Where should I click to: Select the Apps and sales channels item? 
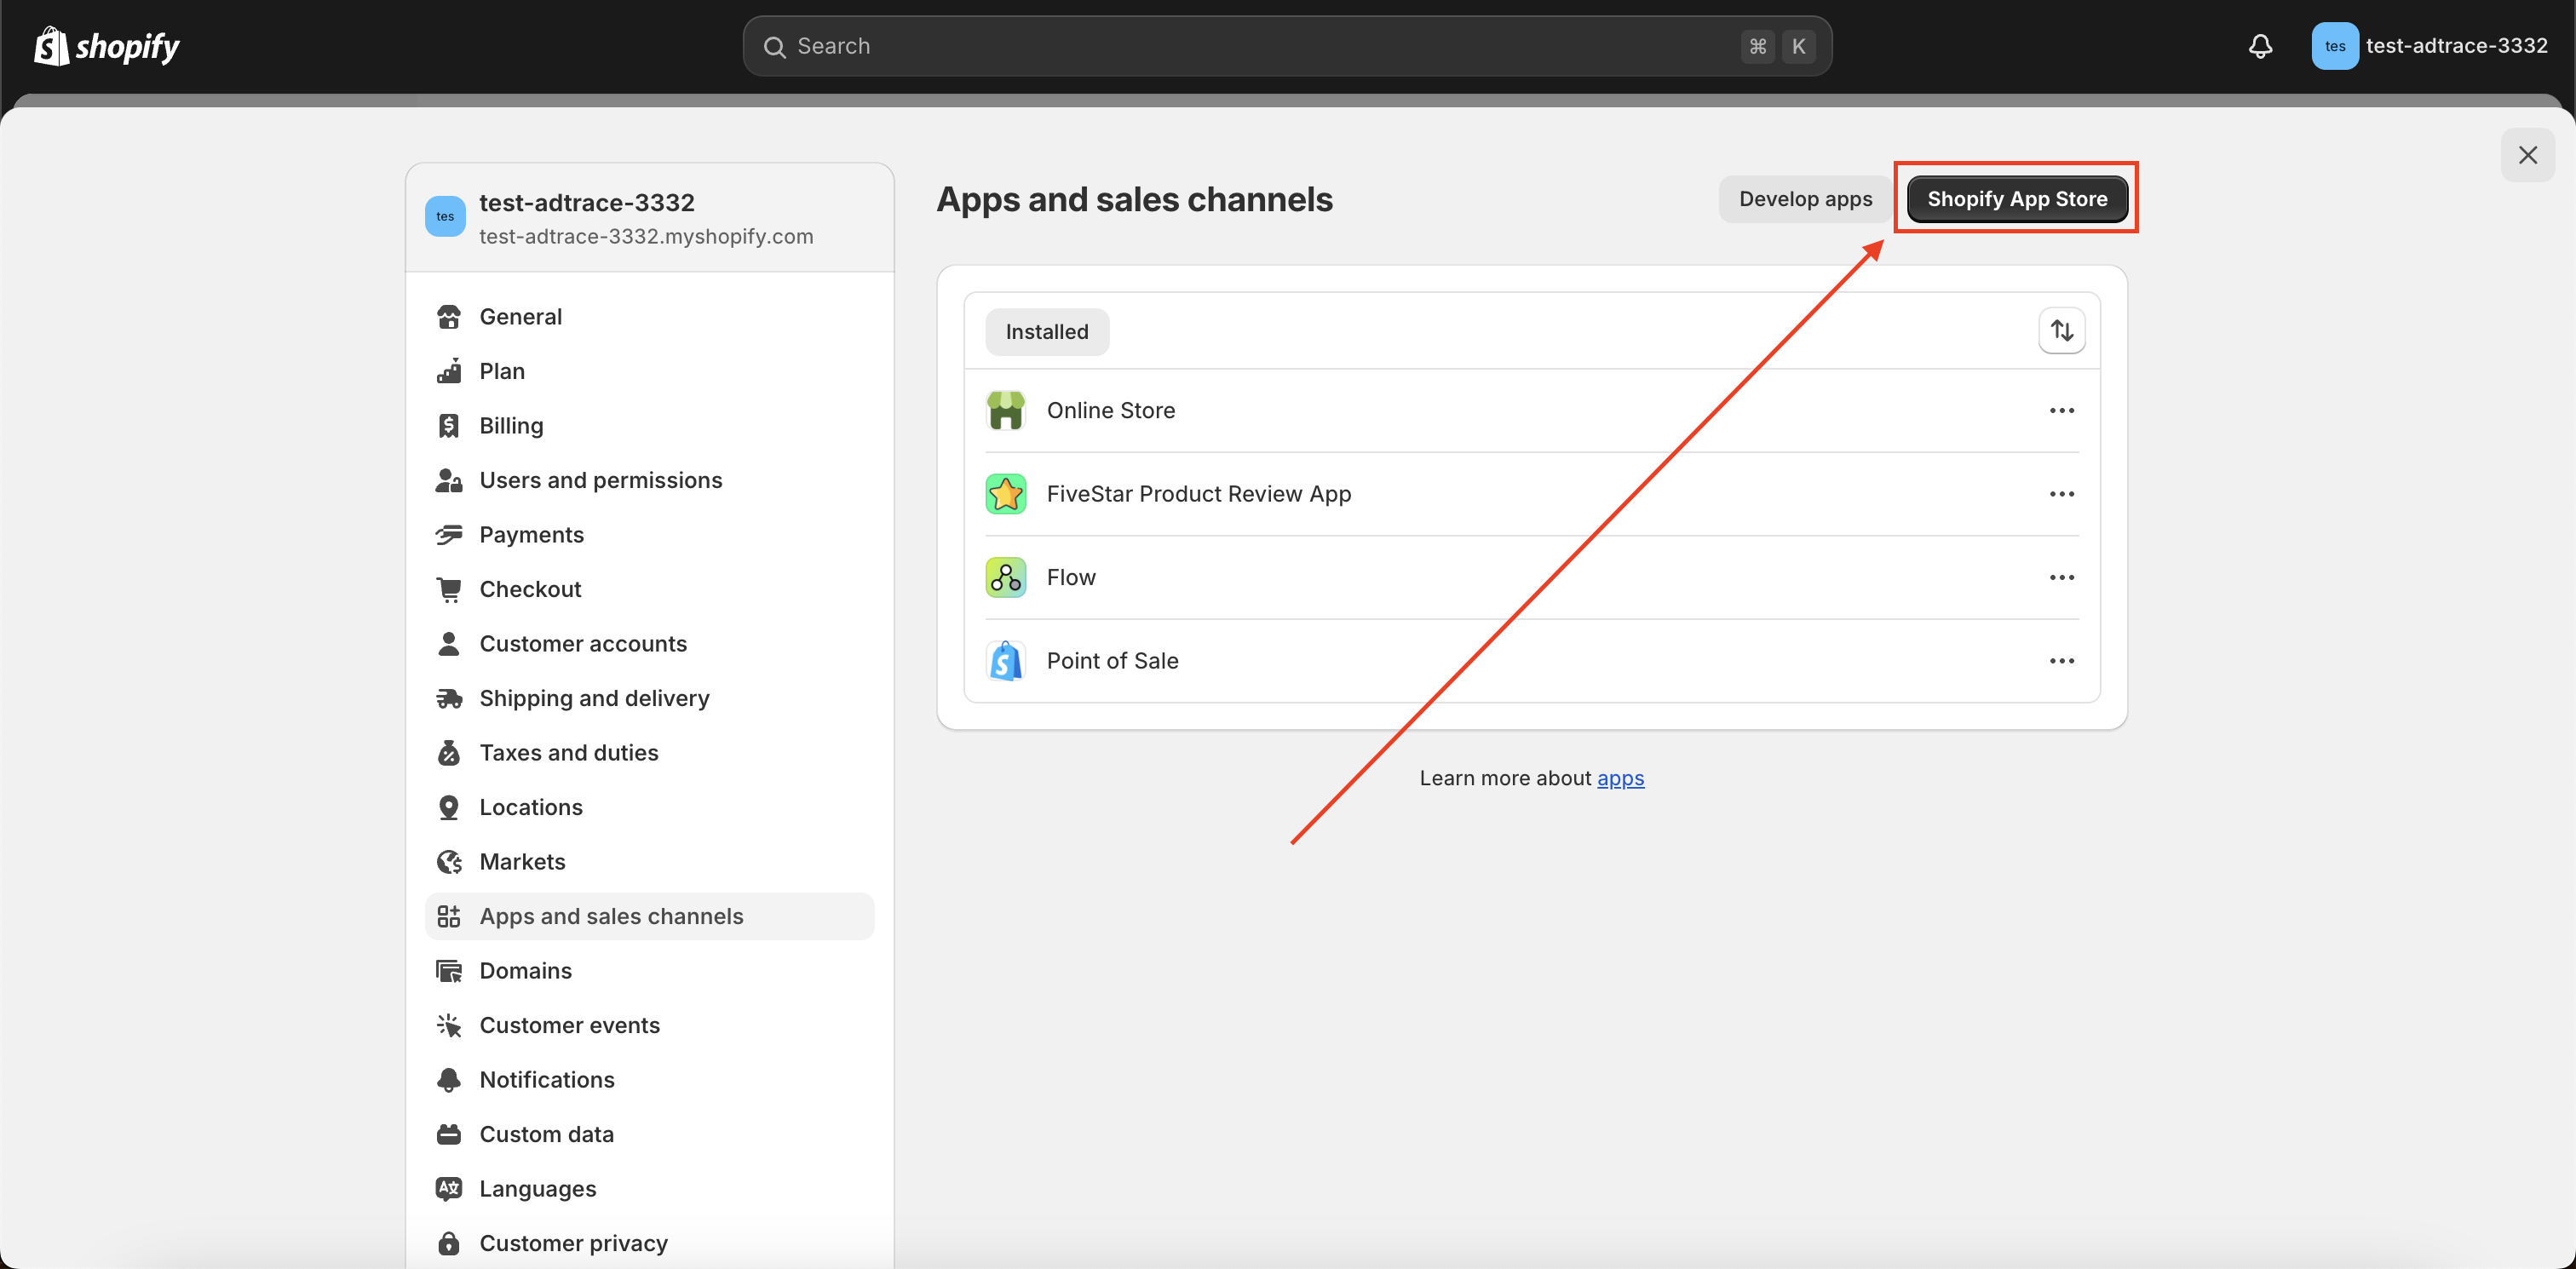pyautogui.click(x=649, y=916)
